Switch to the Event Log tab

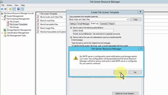point(94,23)
